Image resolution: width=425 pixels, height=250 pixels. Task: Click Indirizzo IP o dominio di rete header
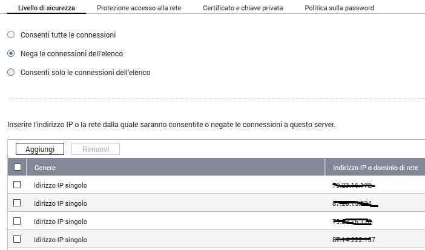click(375, 167)
